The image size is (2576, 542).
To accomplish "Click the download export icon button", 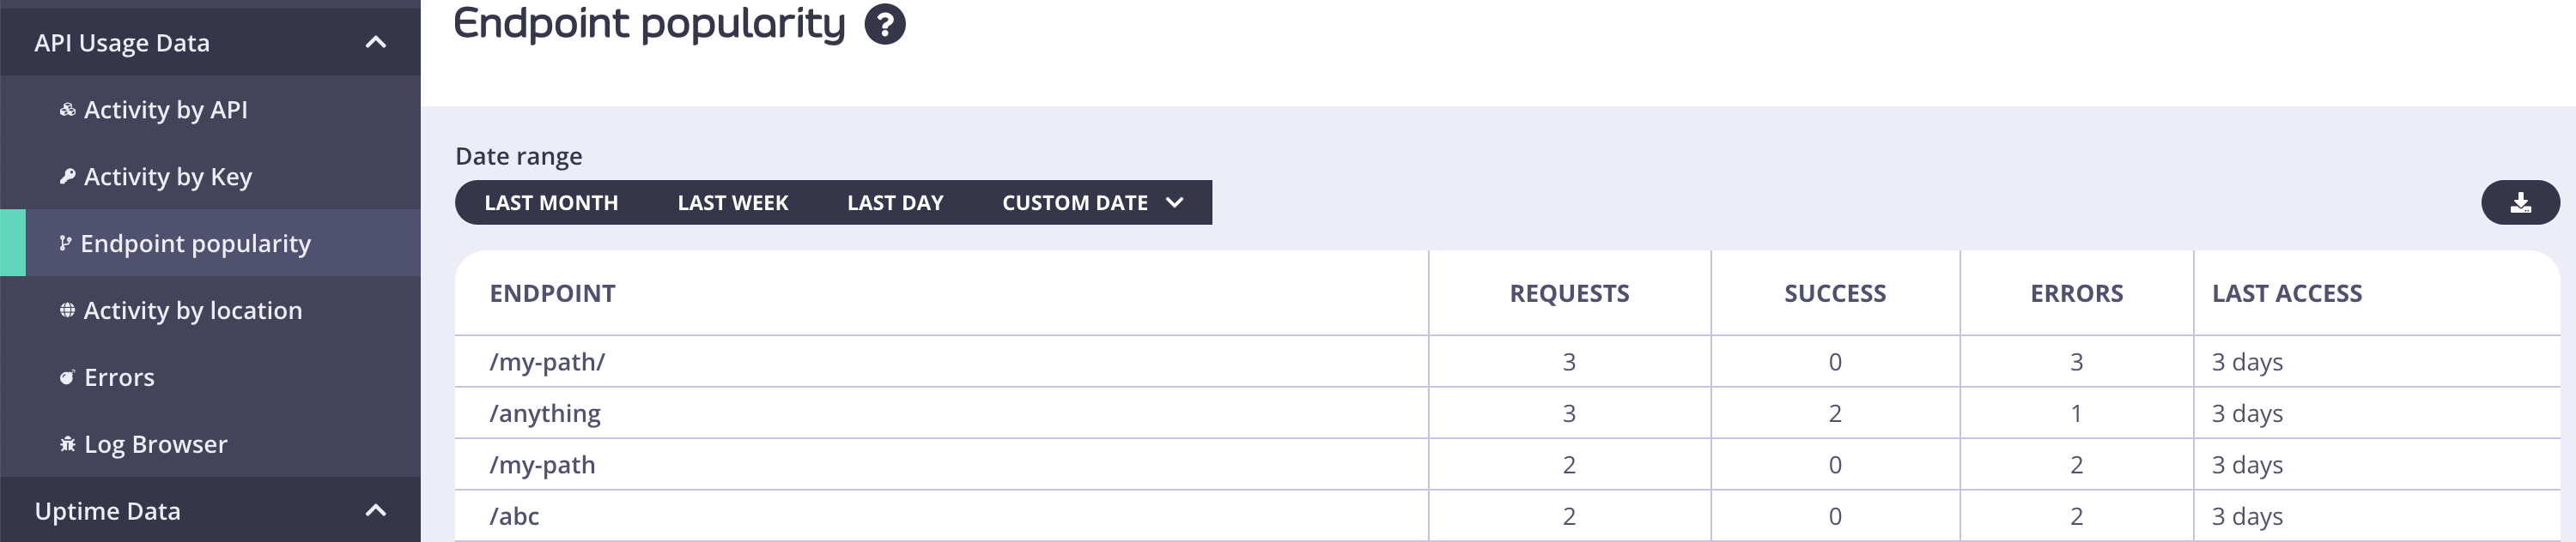I will [2520, 202].
